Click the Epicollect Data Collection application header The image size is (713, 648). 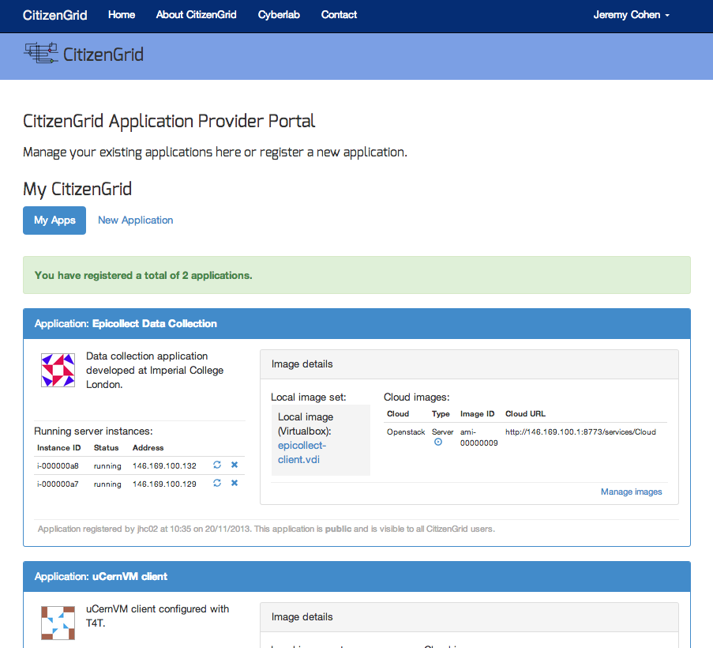357,323
